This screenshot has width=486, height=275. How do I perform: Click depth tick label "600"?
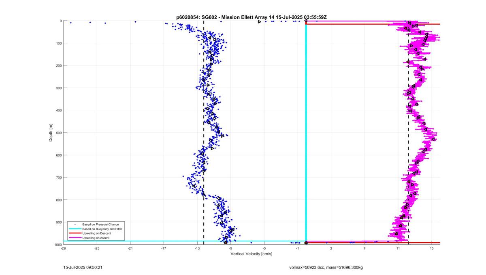tap(59, 155)
